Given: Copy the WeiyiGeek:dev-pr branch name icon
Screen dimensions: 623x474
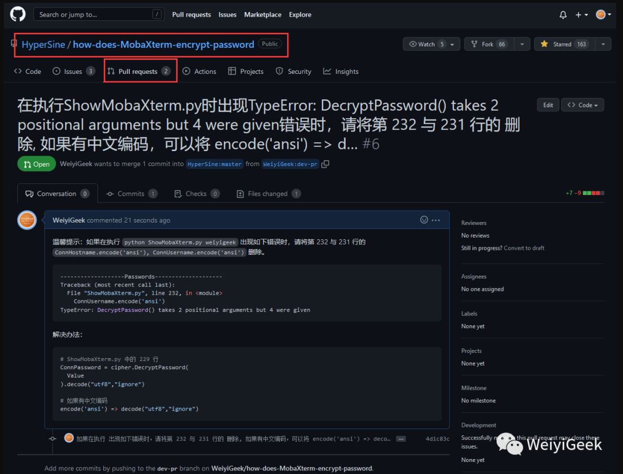Looking at the screenshot, I should [325, 164].
